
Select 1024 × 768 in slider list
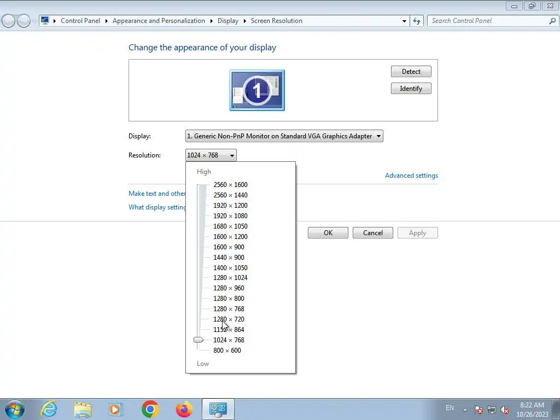[x=229, y=340]
